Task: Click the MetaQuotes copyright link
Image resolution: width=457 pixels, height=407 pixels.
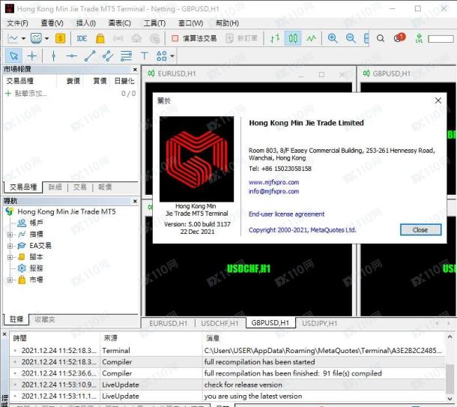Action: point(302,230)
